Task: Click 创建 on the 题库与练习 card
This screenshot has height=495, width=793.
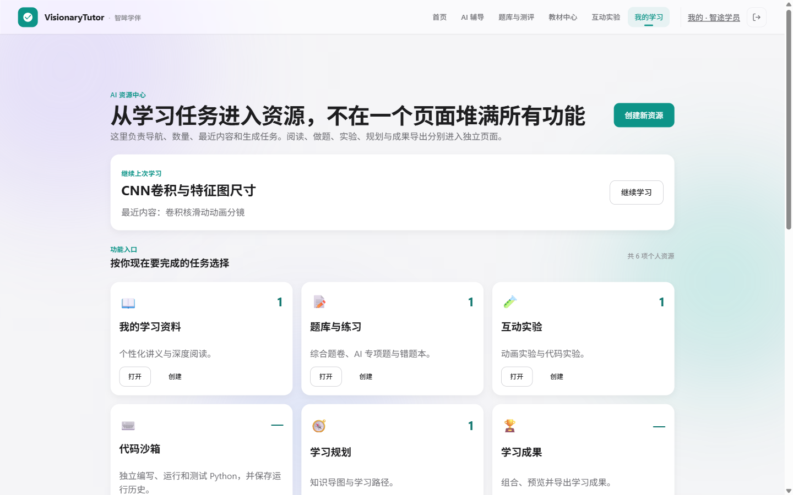Action: [x=366, y=377]
